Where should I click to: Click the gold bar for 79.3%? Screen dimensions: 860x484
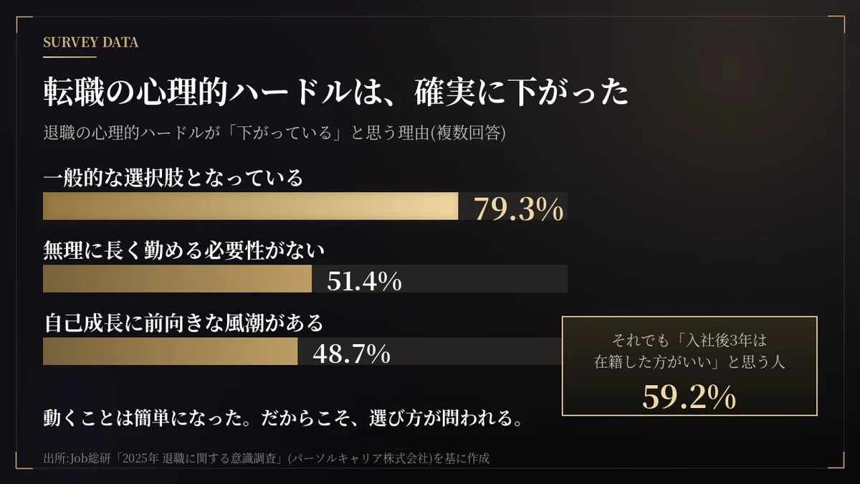(x=251, y=206)
